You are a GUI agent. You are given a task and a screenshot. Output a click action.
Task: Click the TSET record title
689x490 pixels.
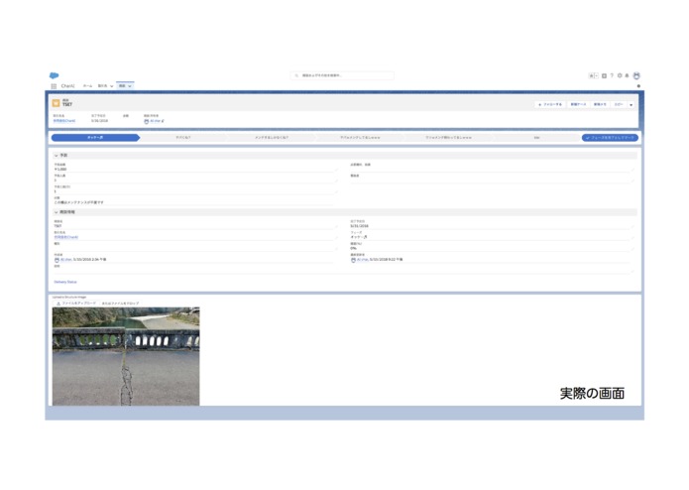tap(67, 104)
